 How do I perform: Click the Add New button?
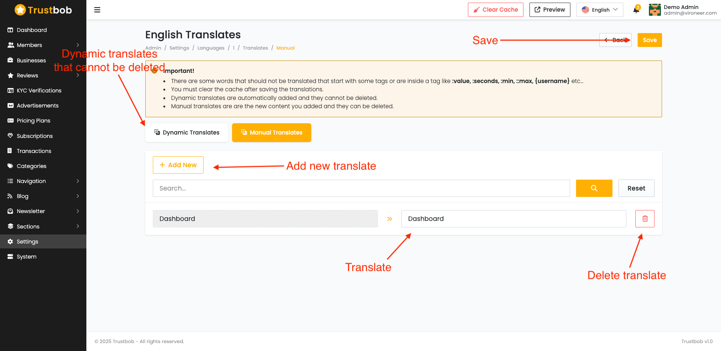tap(178, 165)
